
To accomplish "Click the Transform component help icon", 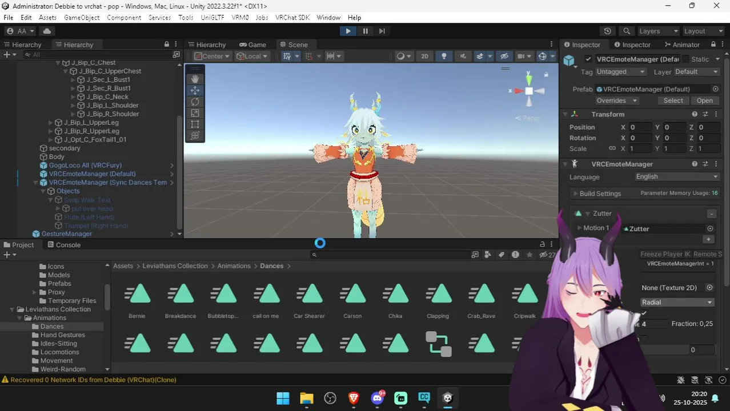I will tap(695, 114).
